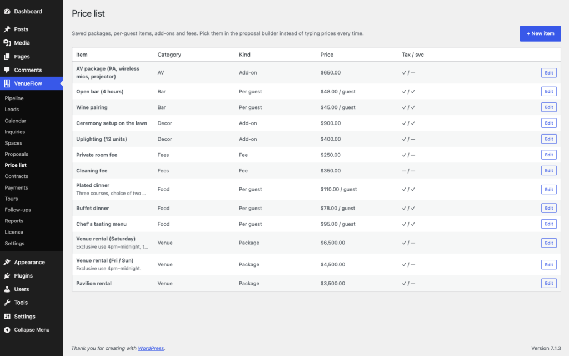Click the AV category cell
The height and width of the screenshot is (356, 569).
click(161, 73)
